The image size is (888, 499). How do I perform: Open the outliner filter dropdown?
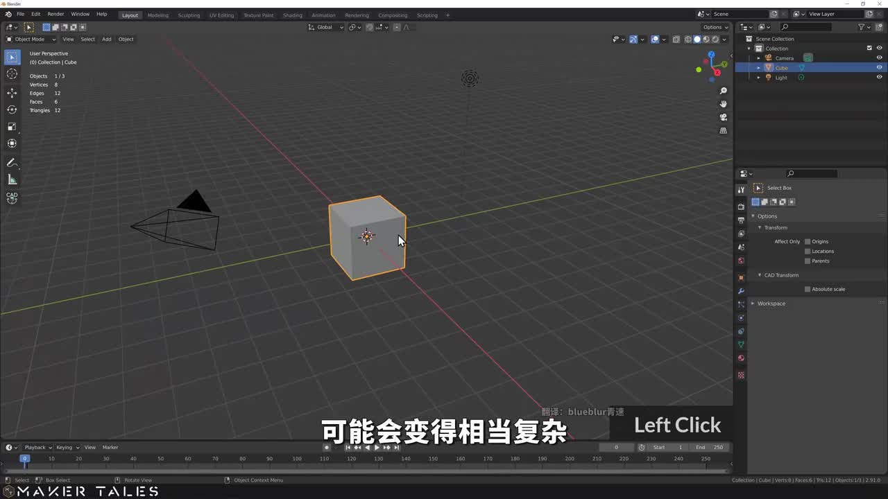(864, 27)
